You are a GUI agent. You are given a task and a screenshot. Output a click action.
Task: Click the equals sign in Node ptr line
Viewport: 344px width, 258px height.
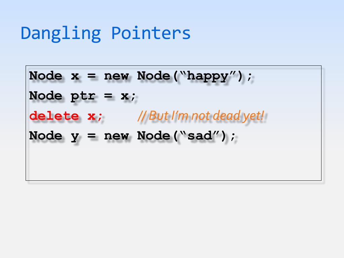point(108,96)
